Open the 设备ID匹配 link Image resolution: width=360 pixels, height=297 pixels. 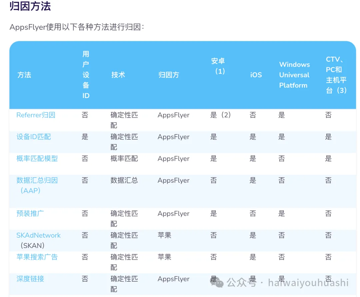pyautogui.click(x=34, y=137)
